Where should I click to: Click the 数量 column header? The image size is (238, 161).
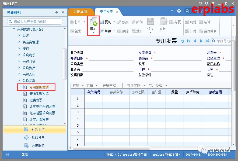[174, 92]
